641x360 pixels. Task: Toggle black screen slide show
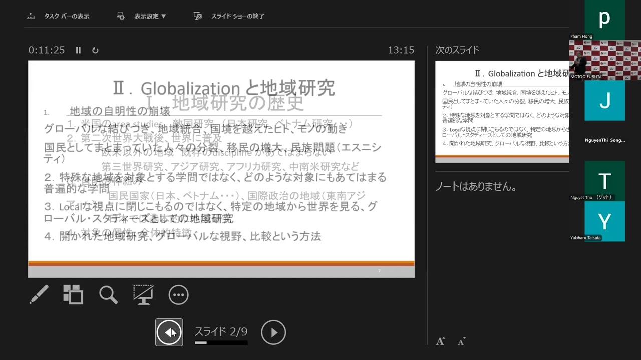point(143,295)
